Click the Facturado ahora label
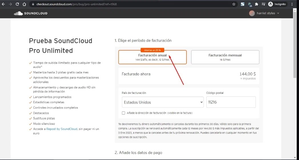 (136, 74)
